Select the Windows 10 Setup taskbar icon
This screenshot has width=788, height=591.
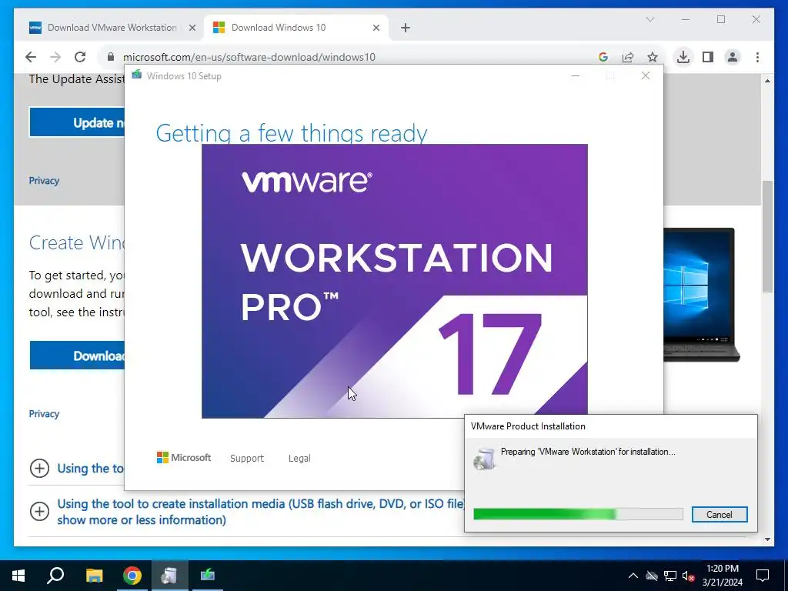point(208,576)
